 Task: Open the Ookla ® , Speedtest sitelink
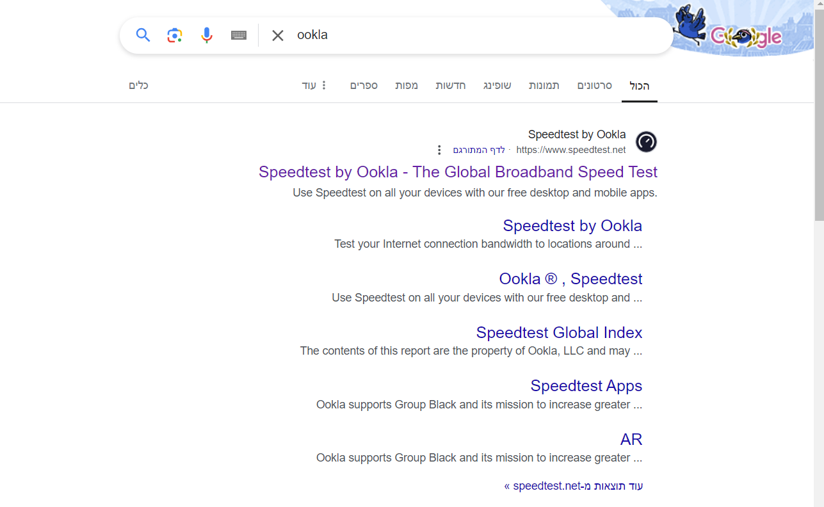(570, 279)
